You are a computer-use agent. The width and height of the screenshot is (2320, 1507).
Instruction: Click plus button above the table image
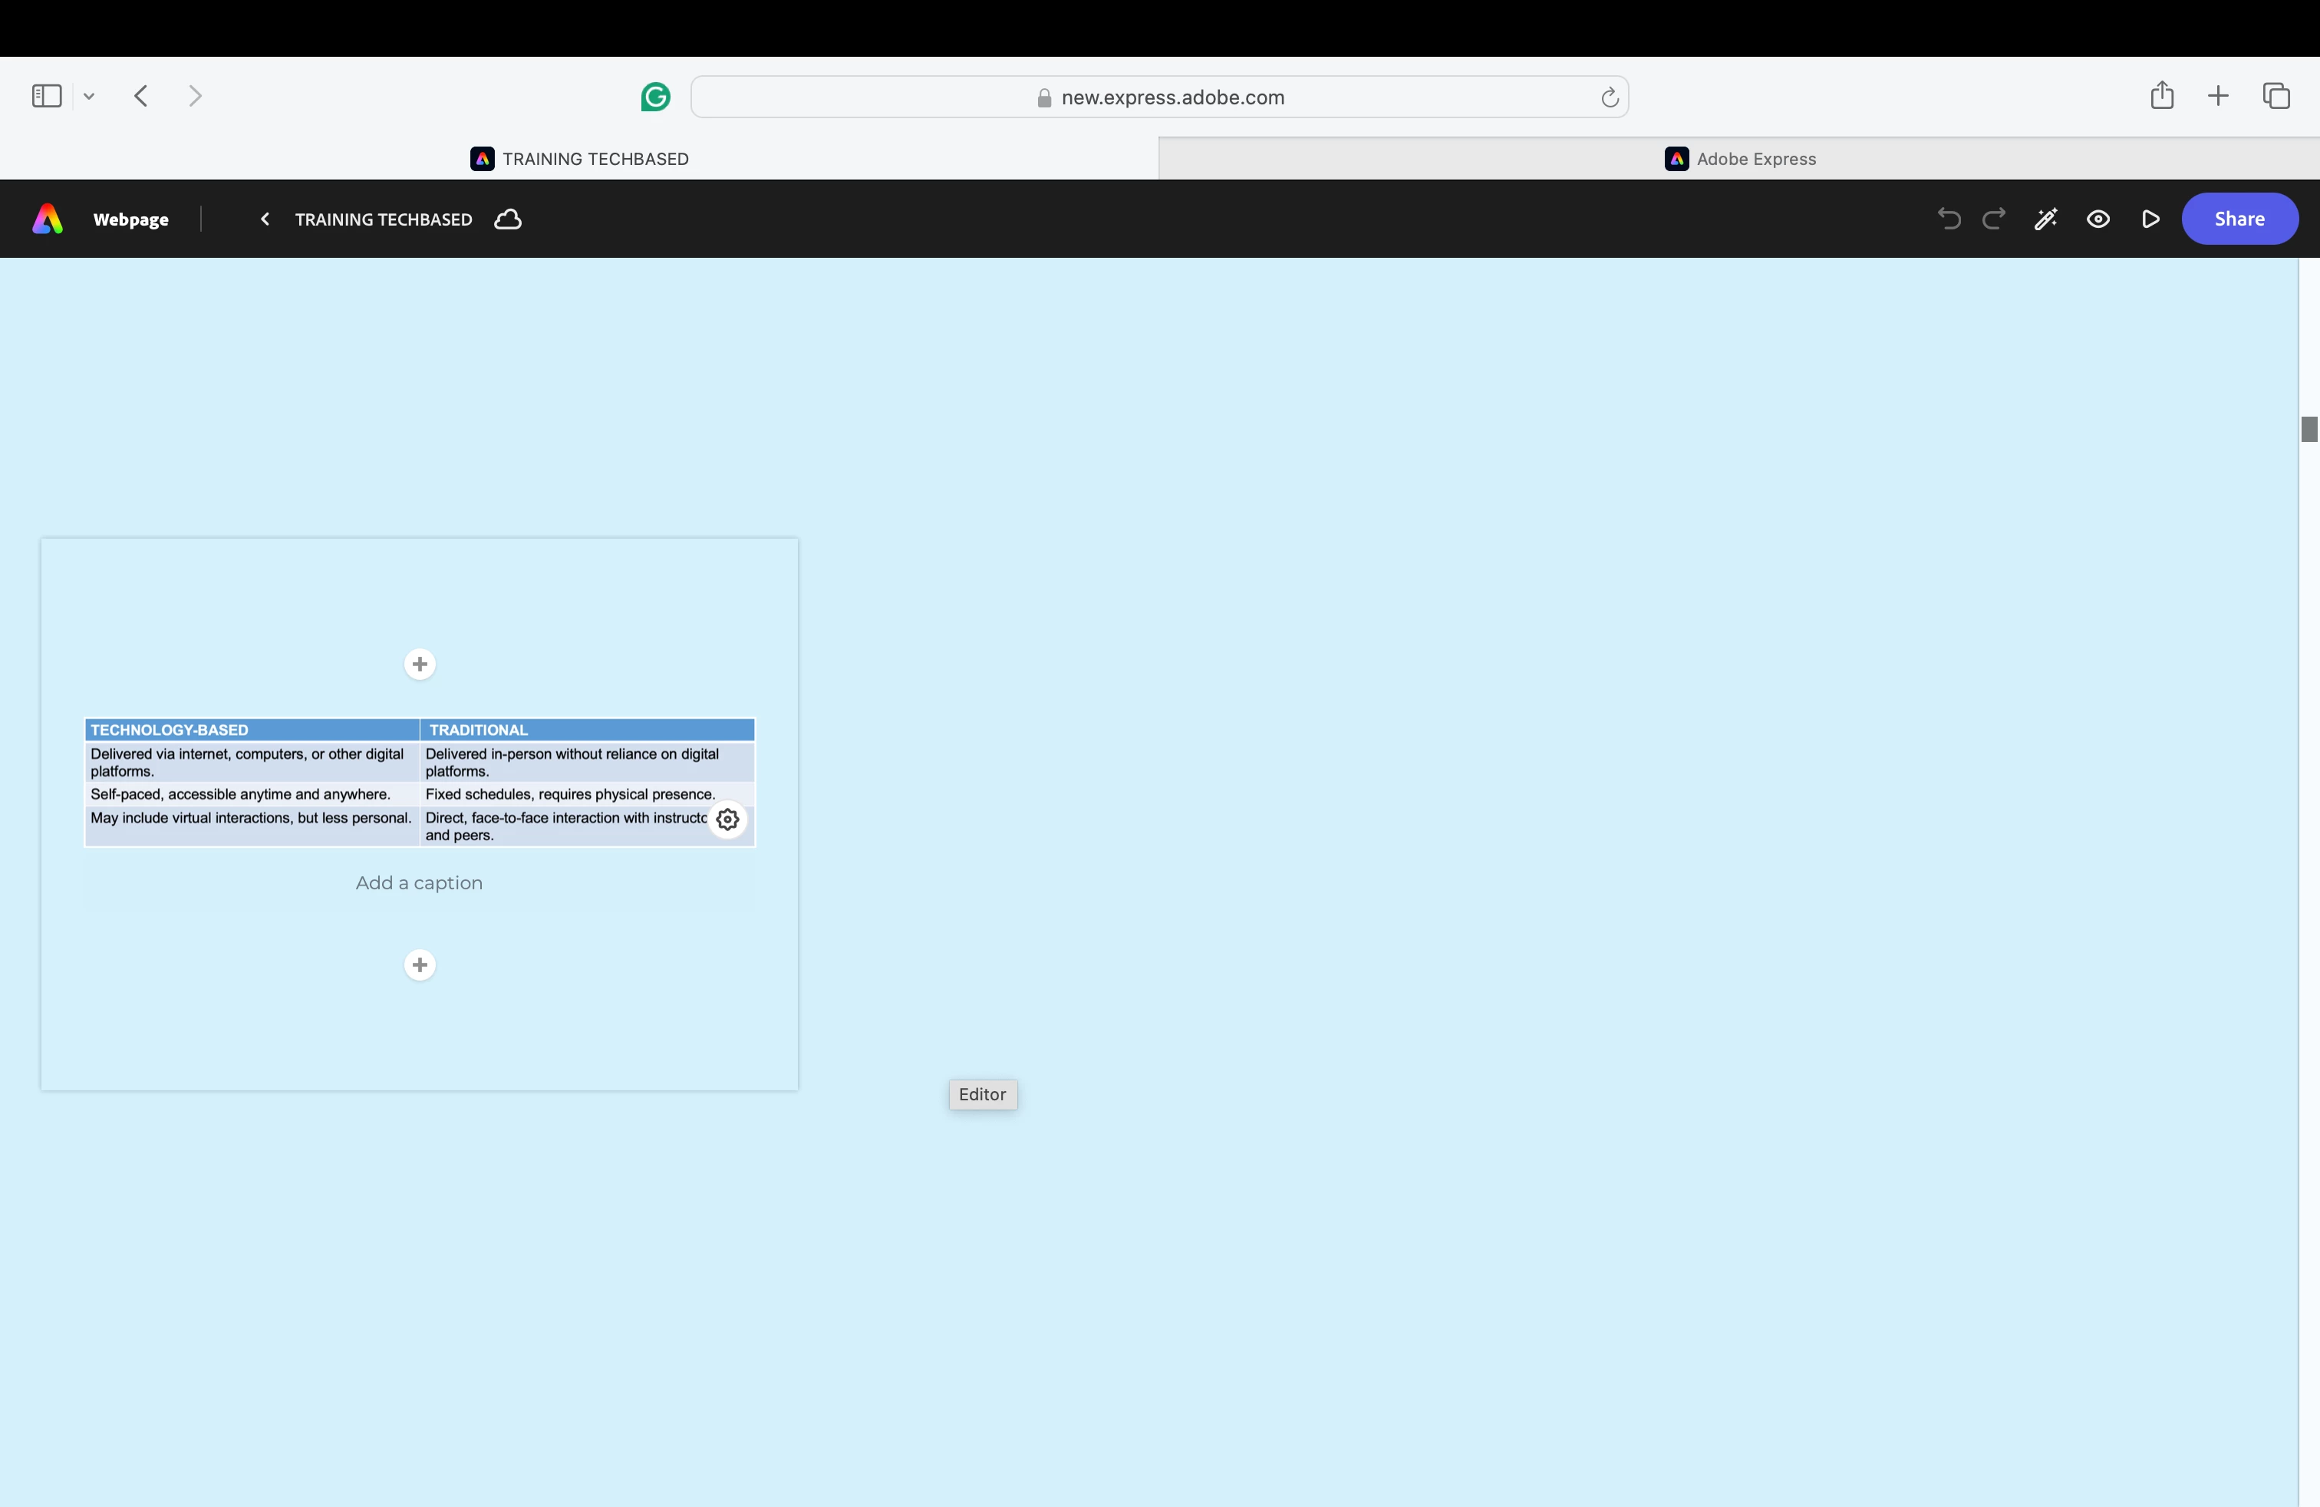pyautogui.click(x=420, y=664)
